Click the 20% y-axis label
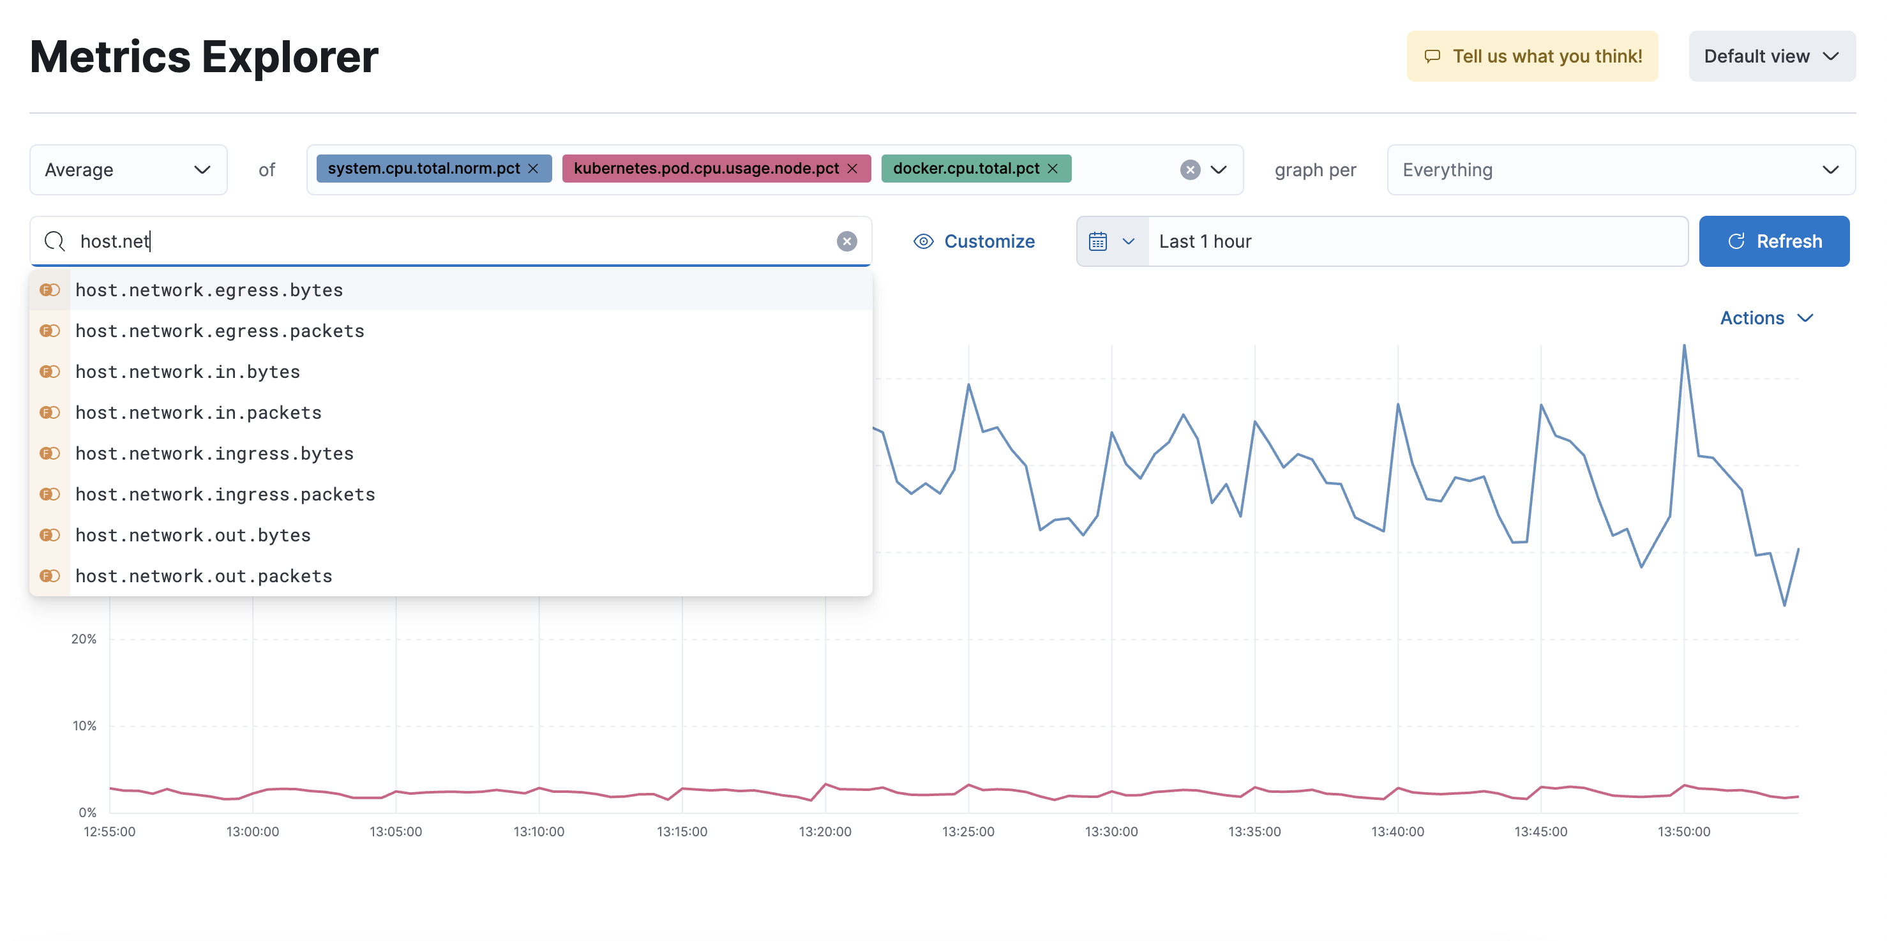Screen dimensions: 1887x941 84,639
